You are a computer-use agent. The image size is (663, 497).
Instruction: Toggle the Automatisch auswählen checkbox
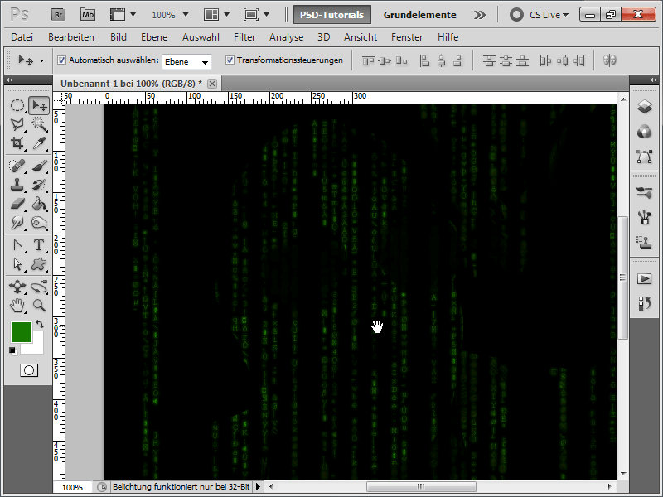point(61,60)
